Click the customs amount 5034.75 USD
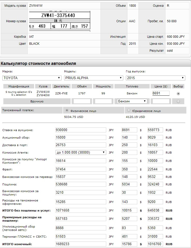The image size is (191, 248). click(74, 117)
